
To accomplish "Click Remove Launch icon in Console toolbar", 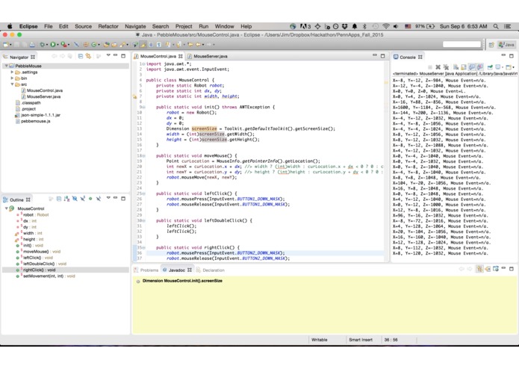I will 438,67.
